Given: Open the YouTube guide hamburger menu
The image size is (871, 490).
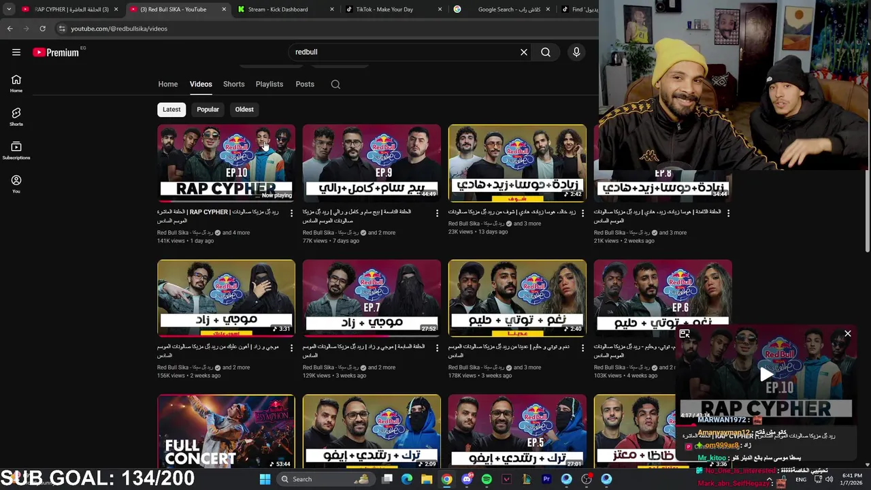Looking at the screenshot, I should [x=16, y=52].
